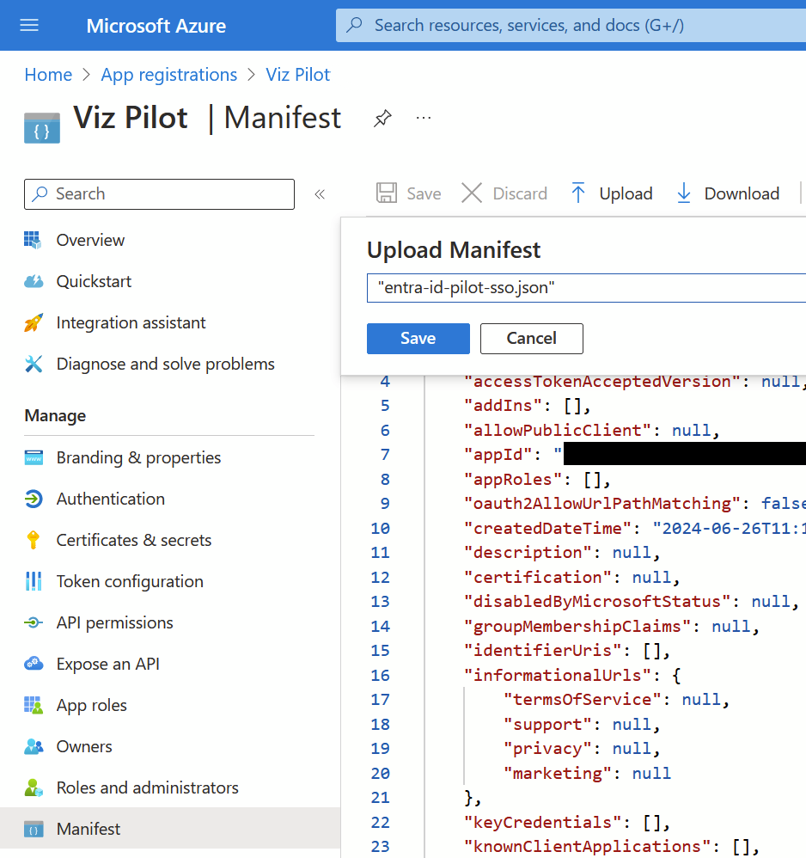Viewport: 806px width, 858px height.
Task: Pin the Viz Pilot Manifest page
Action: 382,119
